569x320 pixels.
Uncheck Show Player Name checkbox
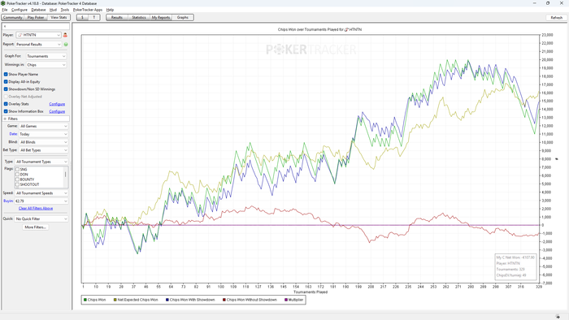pos(6,74)
